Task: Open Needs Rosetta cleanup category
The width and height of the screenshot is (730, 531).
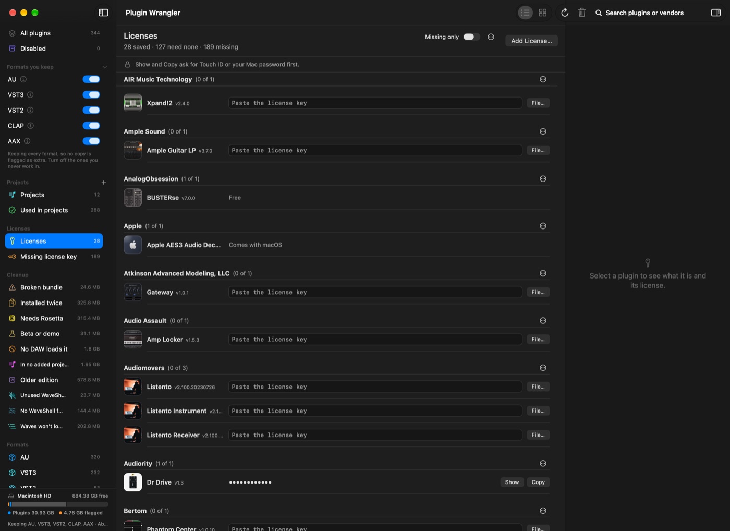Action: coord(54,318)
